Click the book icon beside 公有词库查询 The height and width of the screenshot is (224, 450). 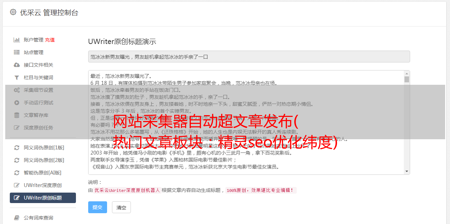16,218
